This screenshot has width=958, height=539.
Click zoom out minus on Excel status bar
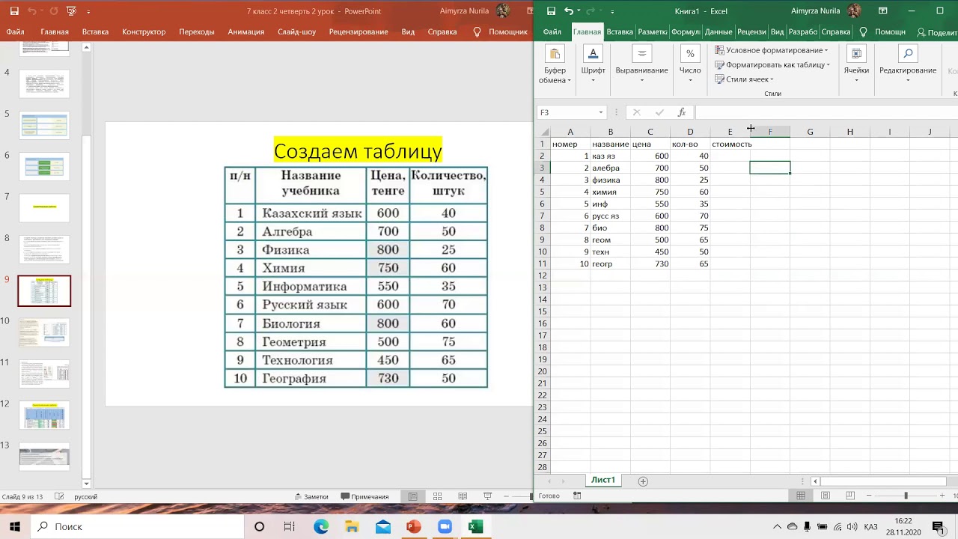coord(869,496)
